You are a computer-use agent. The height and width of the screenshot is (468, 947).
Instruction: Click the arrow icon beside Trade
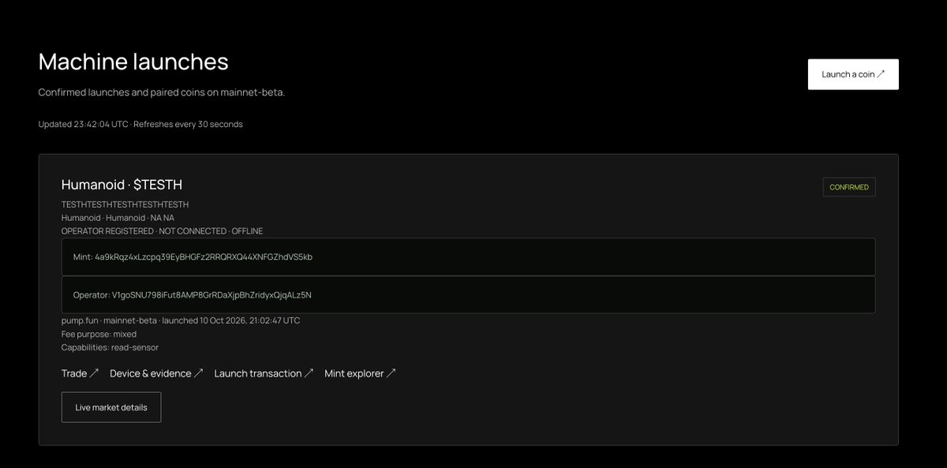[x=94, y=373]
